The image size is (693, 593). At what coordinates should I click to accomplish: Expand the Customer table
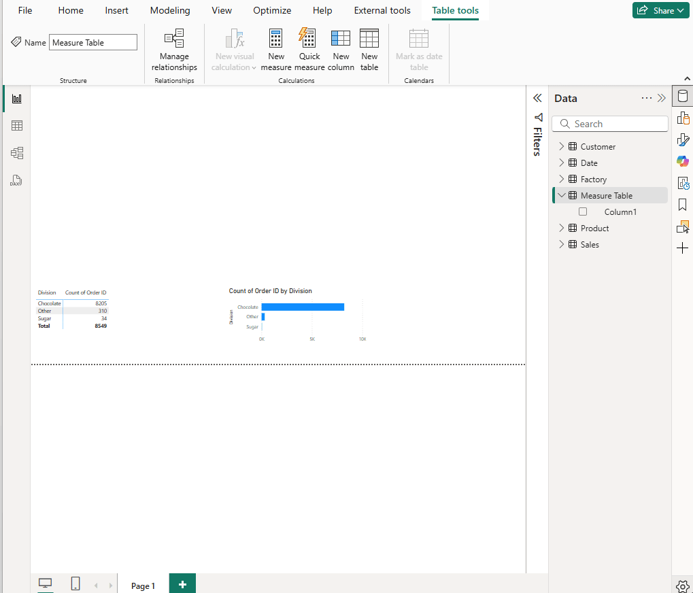point(561,146)
